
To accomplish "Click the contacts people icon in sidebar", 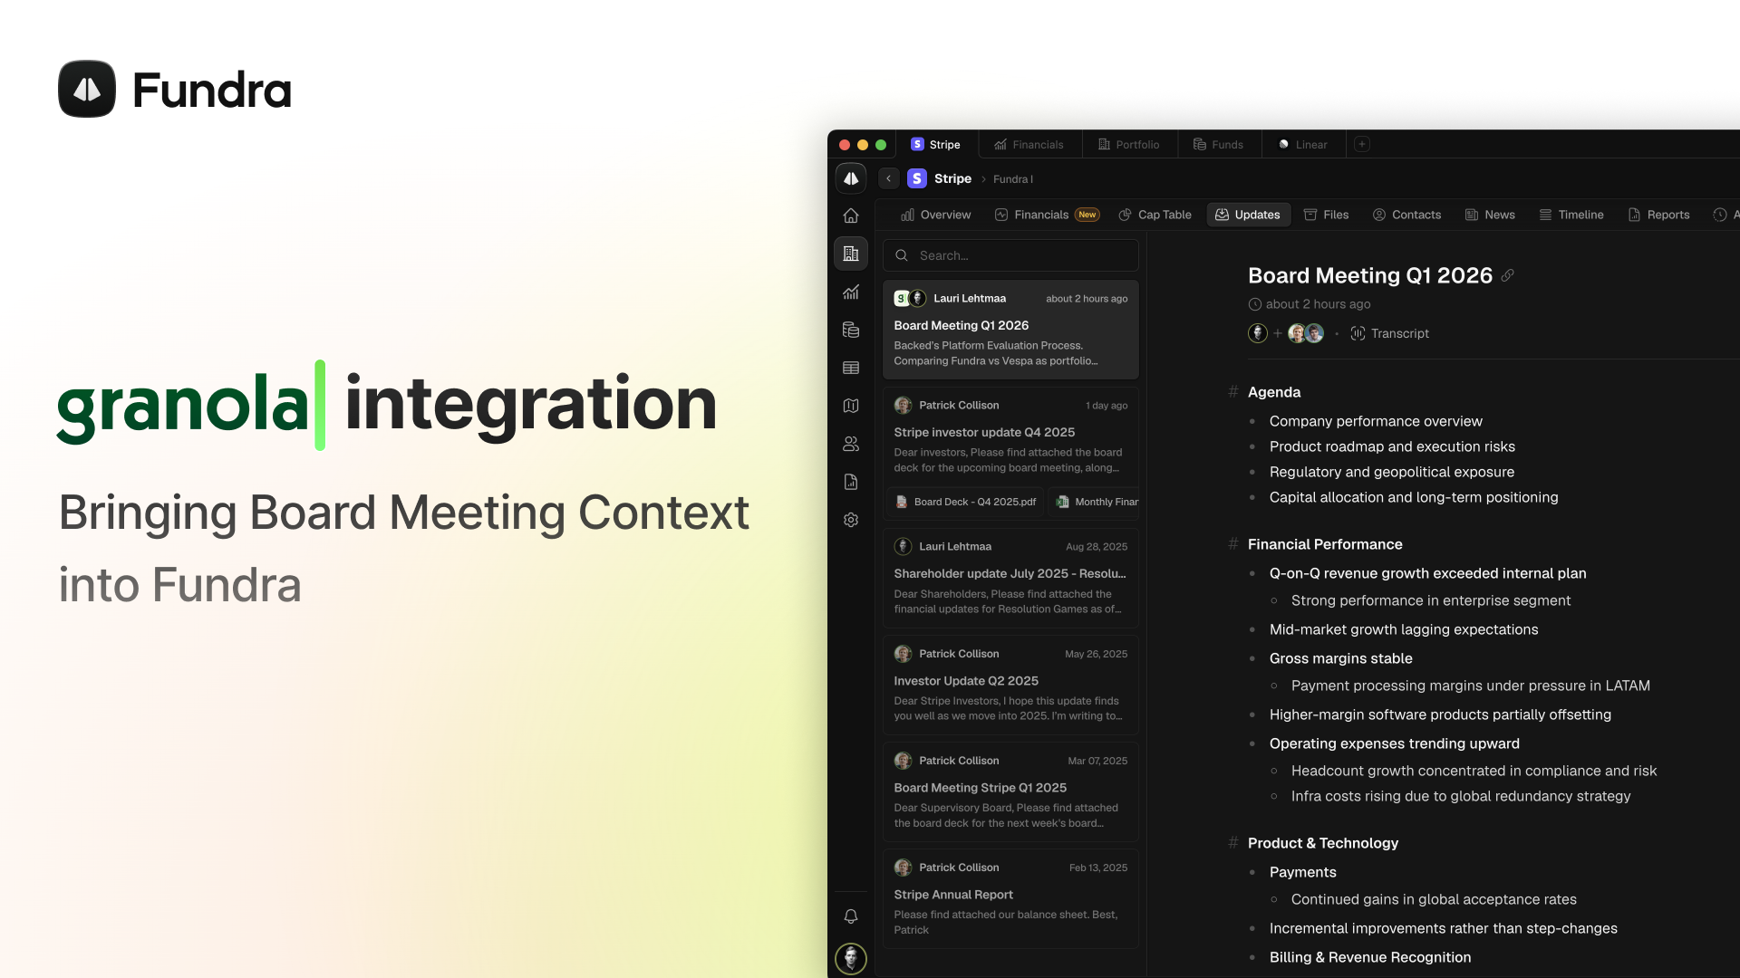I will [850, 444].
